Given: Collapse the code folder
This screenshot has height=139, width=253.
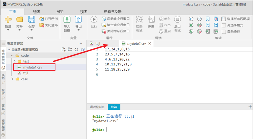Looking at the screenshot, I should 12,55.
